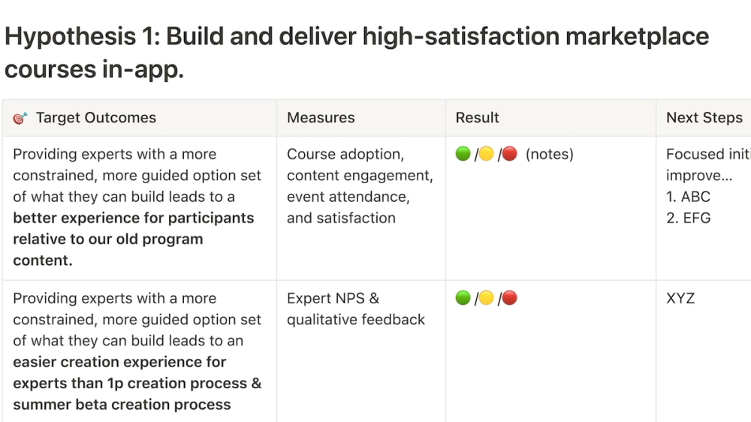Click the '2. EFG' list item
Screen dimensions: 751x422
point(688,218)
